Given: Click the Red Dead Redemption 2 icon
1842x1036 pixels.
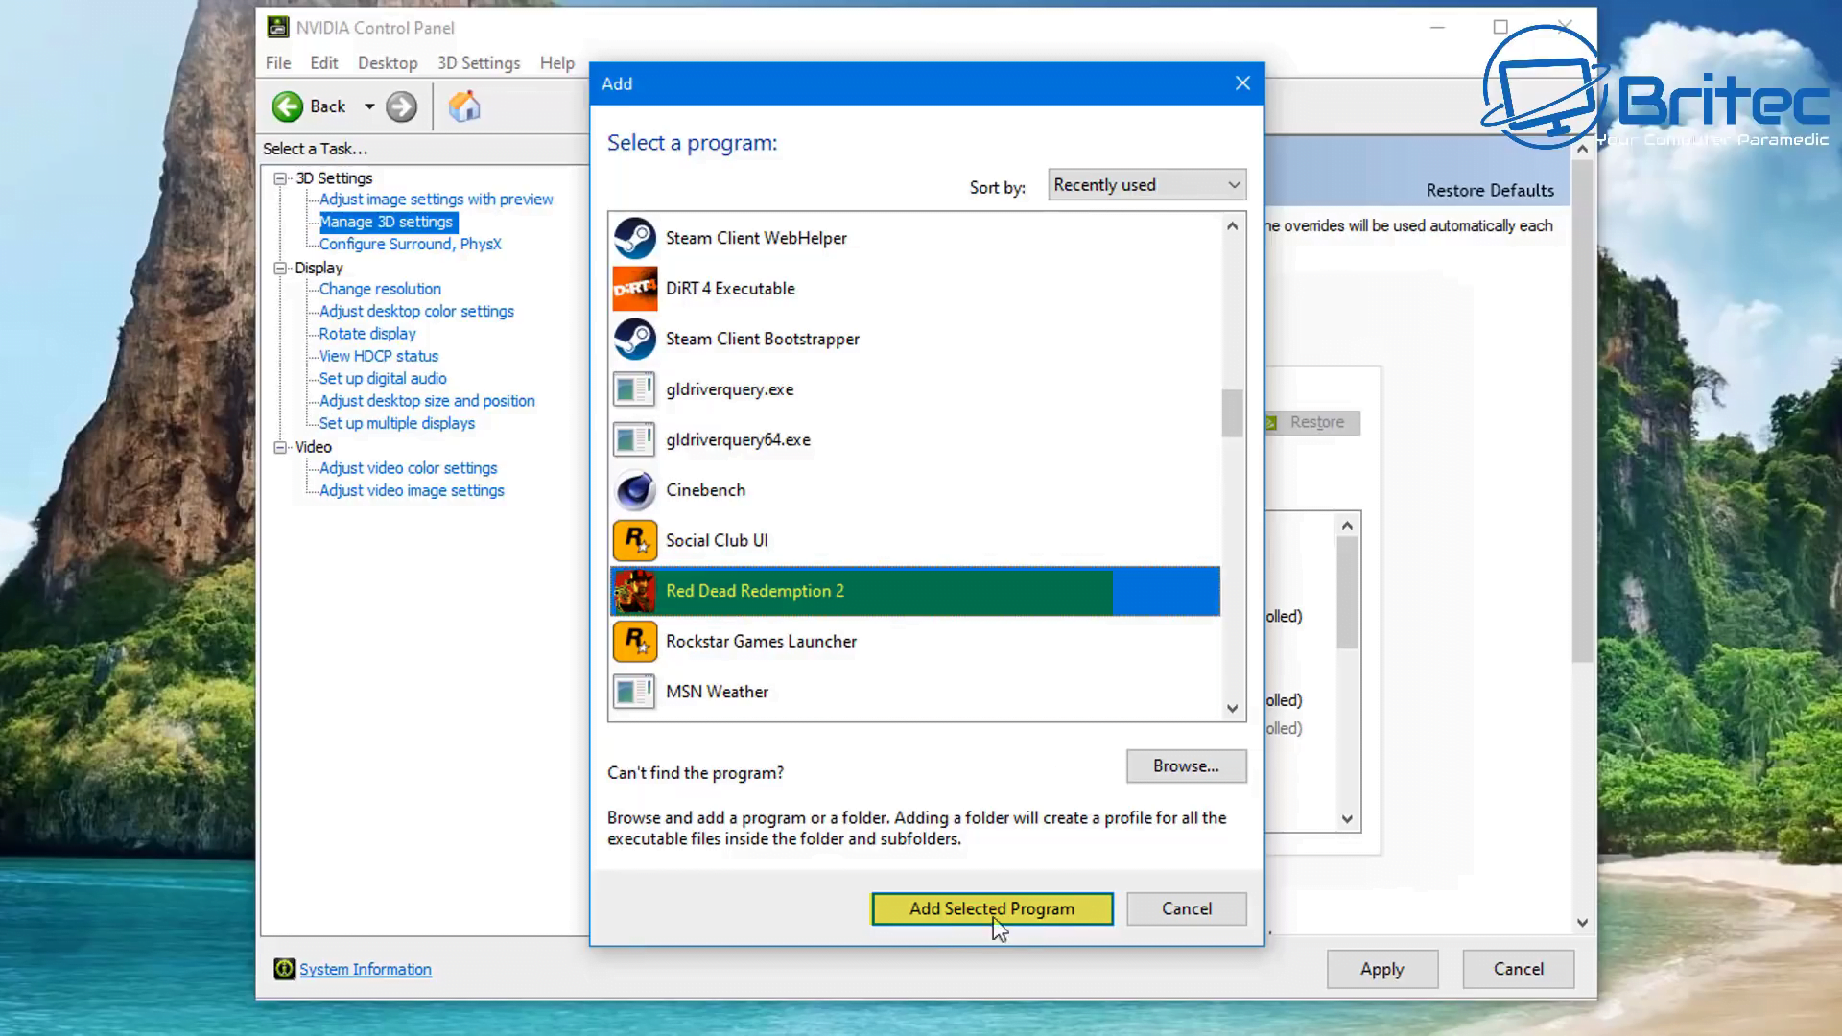Looking at the screenshot, I should point(634,591).
